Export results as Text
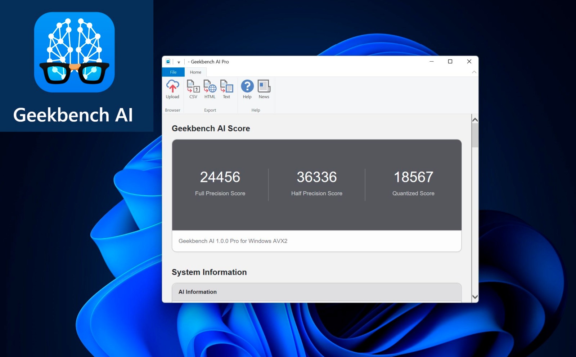Viewport: 576px width, 357px height. (226, 89)
